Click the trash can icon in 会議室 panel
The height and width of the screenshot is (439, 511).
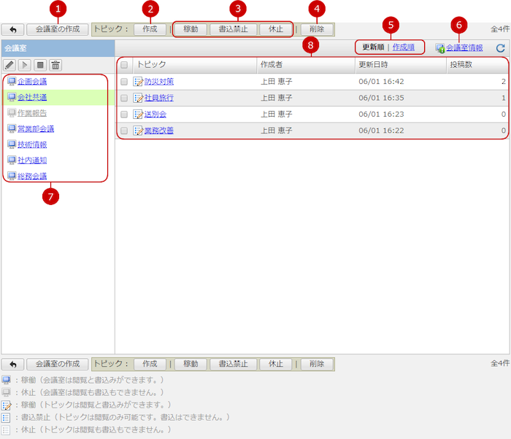[56, 66]
